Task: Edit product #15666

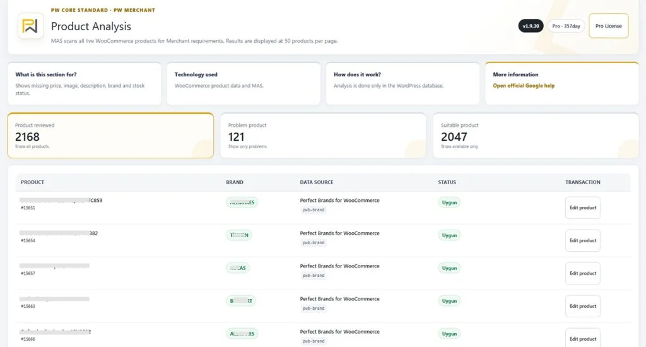Action: [582, 339]
